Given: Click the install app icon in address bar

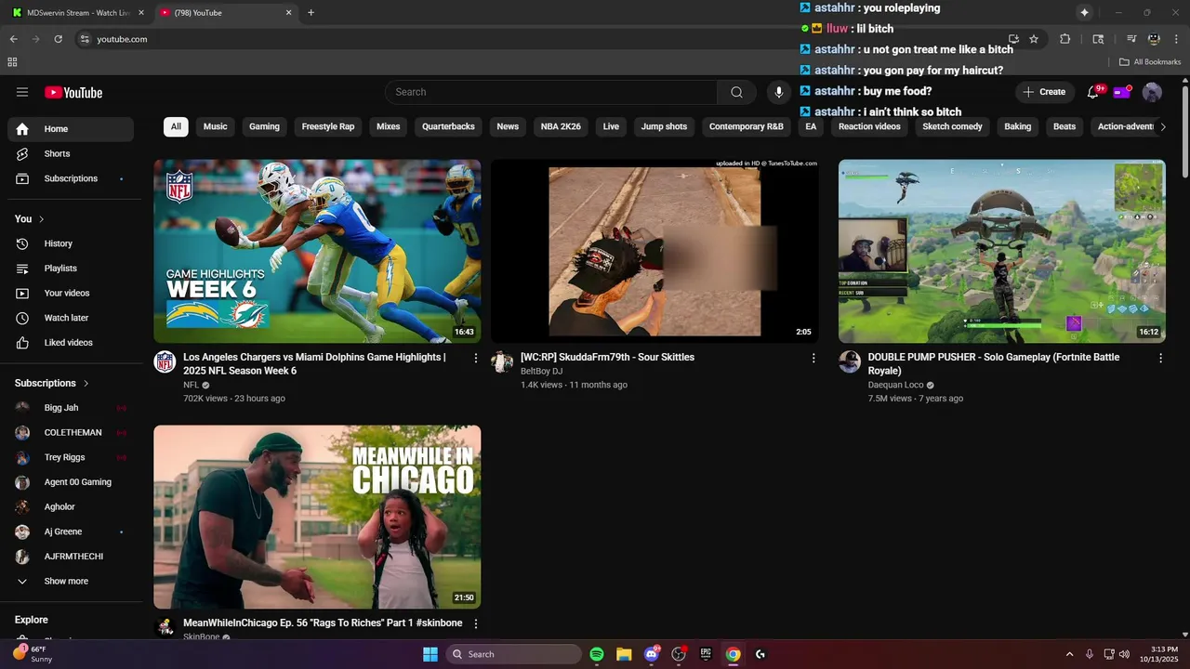Looking at the screenshot, I should pos(1013,39).
